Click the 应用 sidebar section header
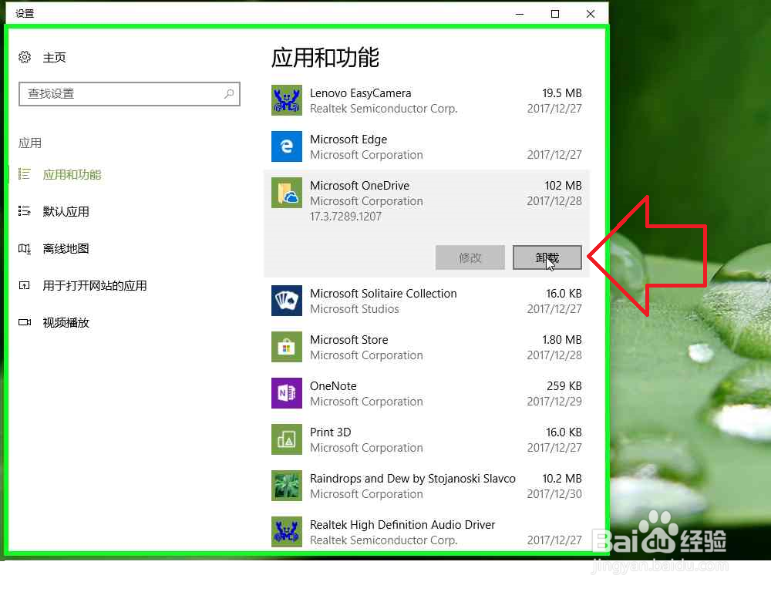The image size is (771, 592). 29,143
